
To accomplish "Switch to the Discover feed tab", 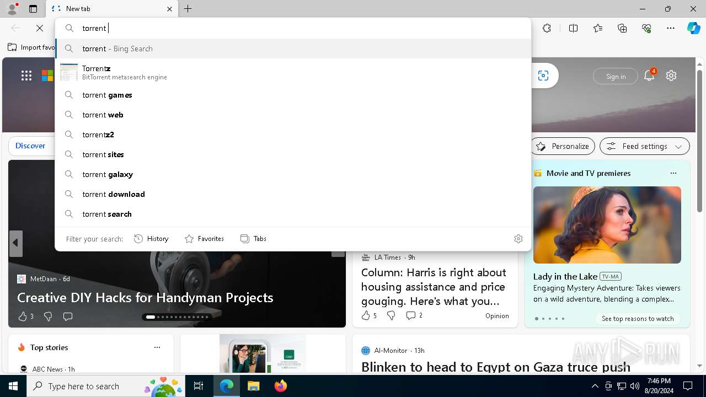I will pyautogui.click(x=30, y=146).
